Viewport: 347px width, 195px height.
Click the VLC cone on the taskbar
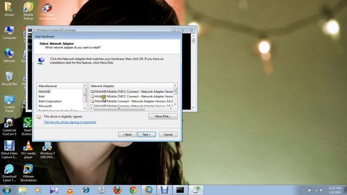coord(70,190)
